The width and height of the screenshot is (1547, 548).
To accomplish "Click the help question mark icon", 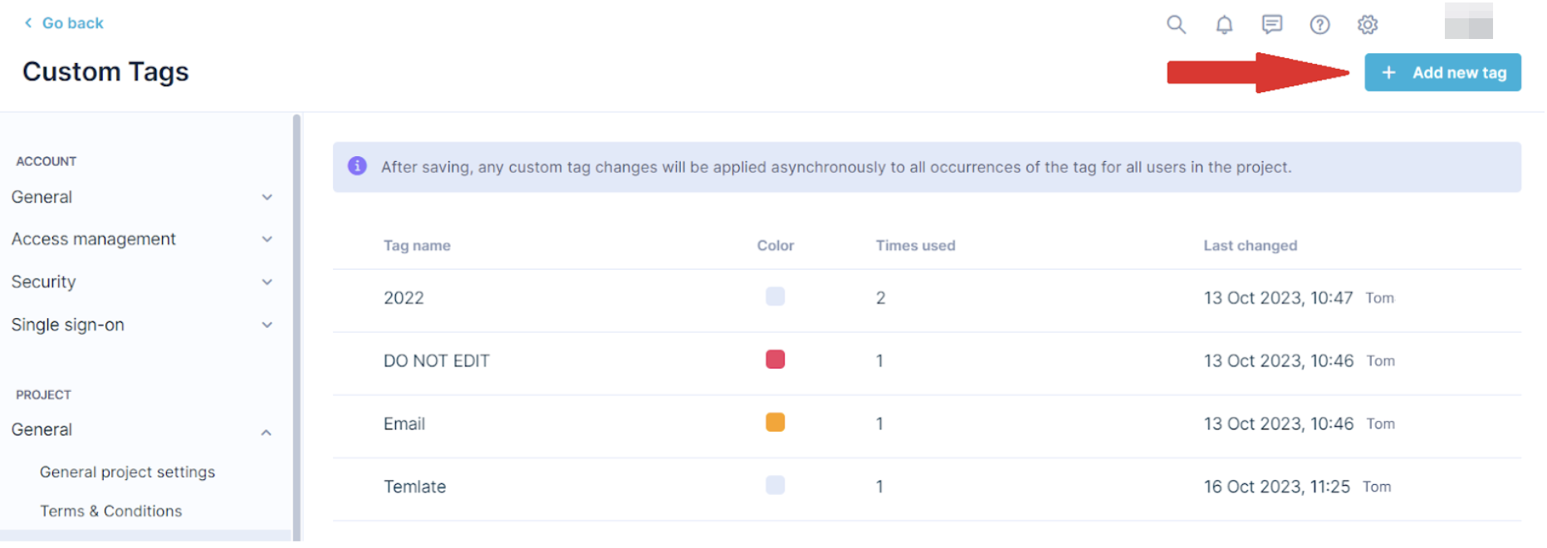I will 1319,24.
